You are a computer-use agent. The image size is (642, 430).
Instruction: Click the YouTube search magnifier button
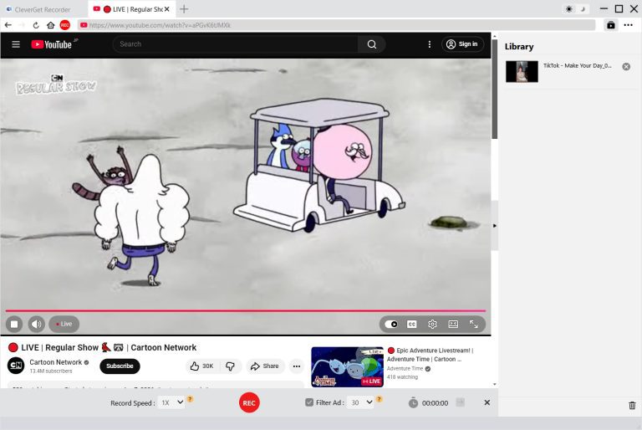[x=371, y=44]
